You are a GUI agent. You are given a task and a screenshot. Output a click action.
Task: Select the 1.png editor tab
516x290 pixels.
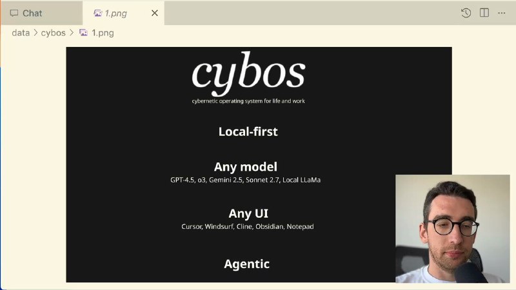(x=123, y=13)
